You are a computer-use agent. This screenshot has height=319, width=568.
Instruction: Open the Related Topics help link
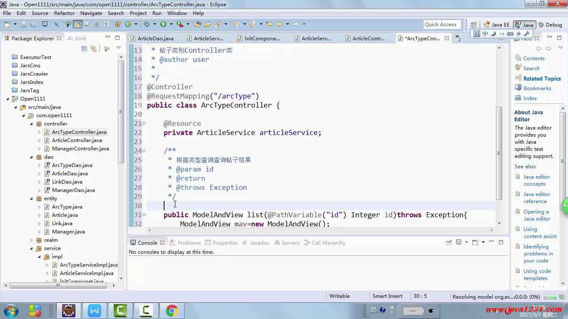pyautogui.click(x=542, y=79)
